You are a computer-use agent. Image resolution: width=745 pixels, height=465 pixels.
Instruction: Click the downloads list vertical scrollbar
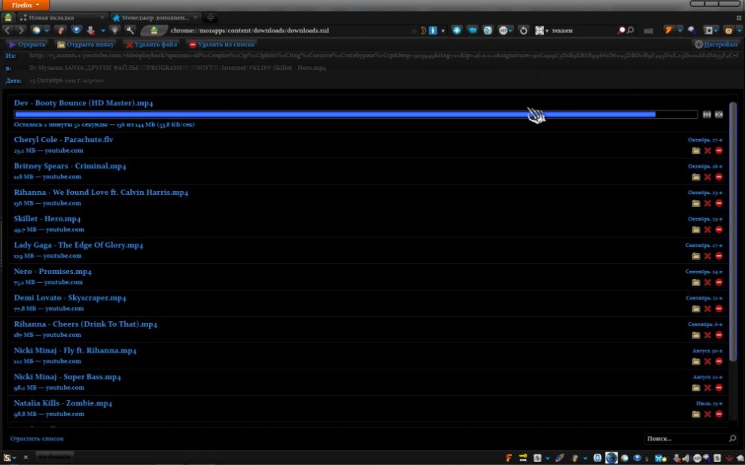(x=733, y=232)
